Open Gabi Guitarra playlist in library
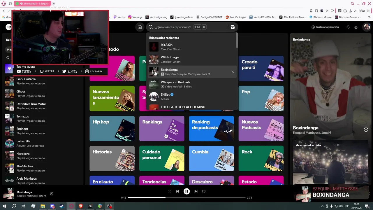373x210 pixels. point(43,81)
